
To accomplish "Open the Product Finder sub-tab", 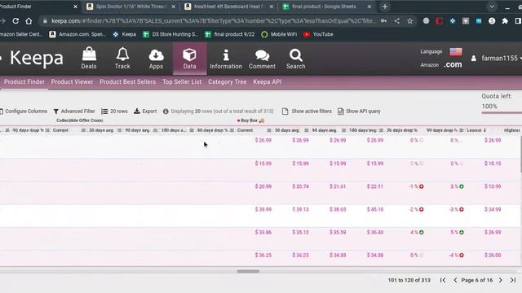I will 24,81.
